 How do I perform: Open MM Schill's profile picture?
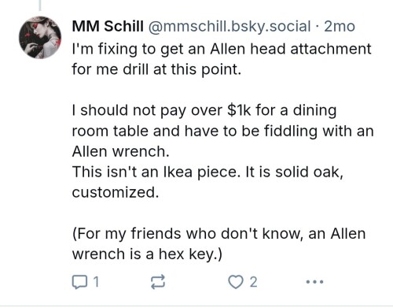(40, 37)
